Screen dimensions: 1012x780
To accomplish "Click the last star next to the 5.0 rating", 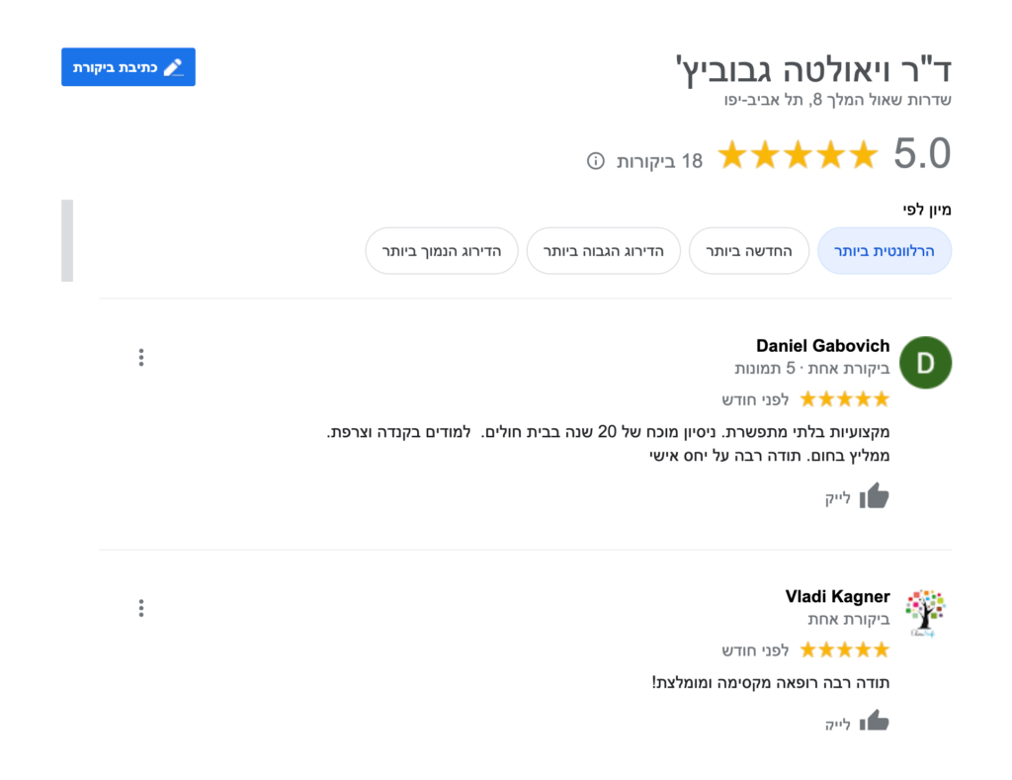I will coord(866,154).
